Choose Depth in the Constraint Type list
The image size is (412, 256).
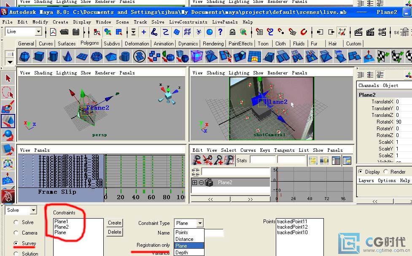coord(189,253)
